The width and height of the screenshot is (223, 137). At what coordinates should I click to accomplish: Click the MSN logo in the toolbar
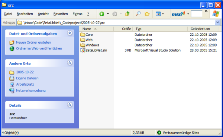click(x=178, y=14)
